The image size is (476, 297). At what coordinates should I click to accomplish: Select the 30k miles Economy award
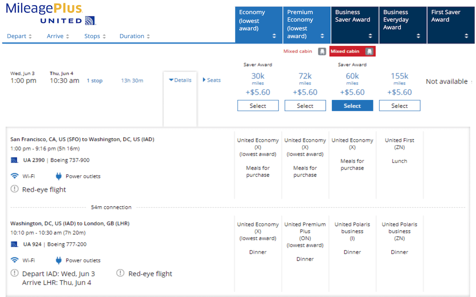pos(258,105)
